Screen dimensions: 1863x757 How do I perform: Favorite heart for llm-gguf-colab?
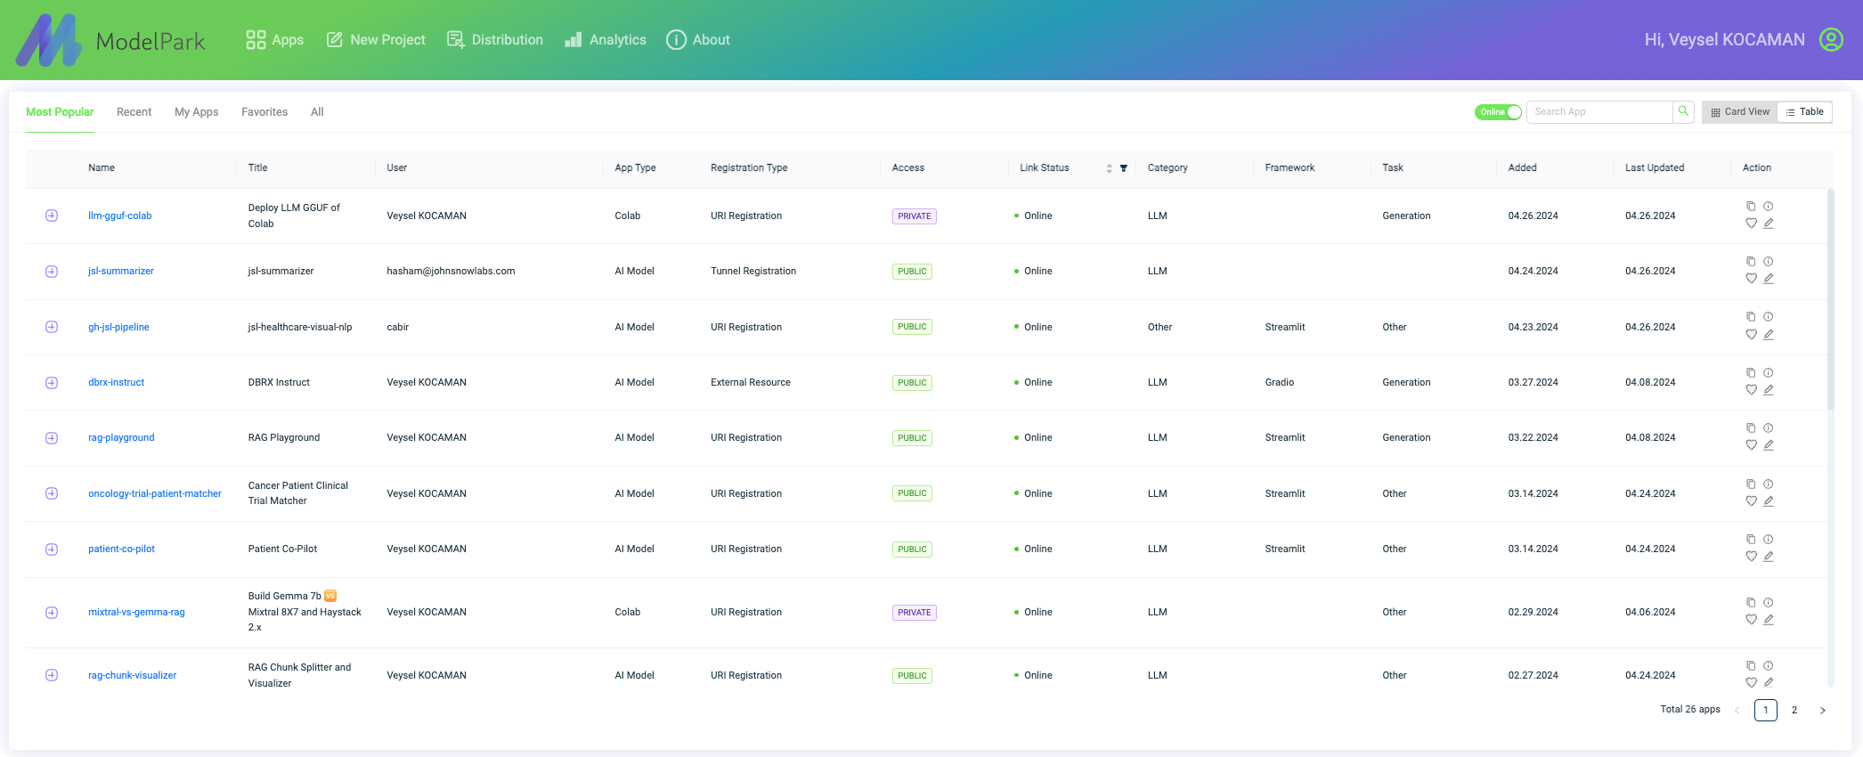coord(1751,224)
